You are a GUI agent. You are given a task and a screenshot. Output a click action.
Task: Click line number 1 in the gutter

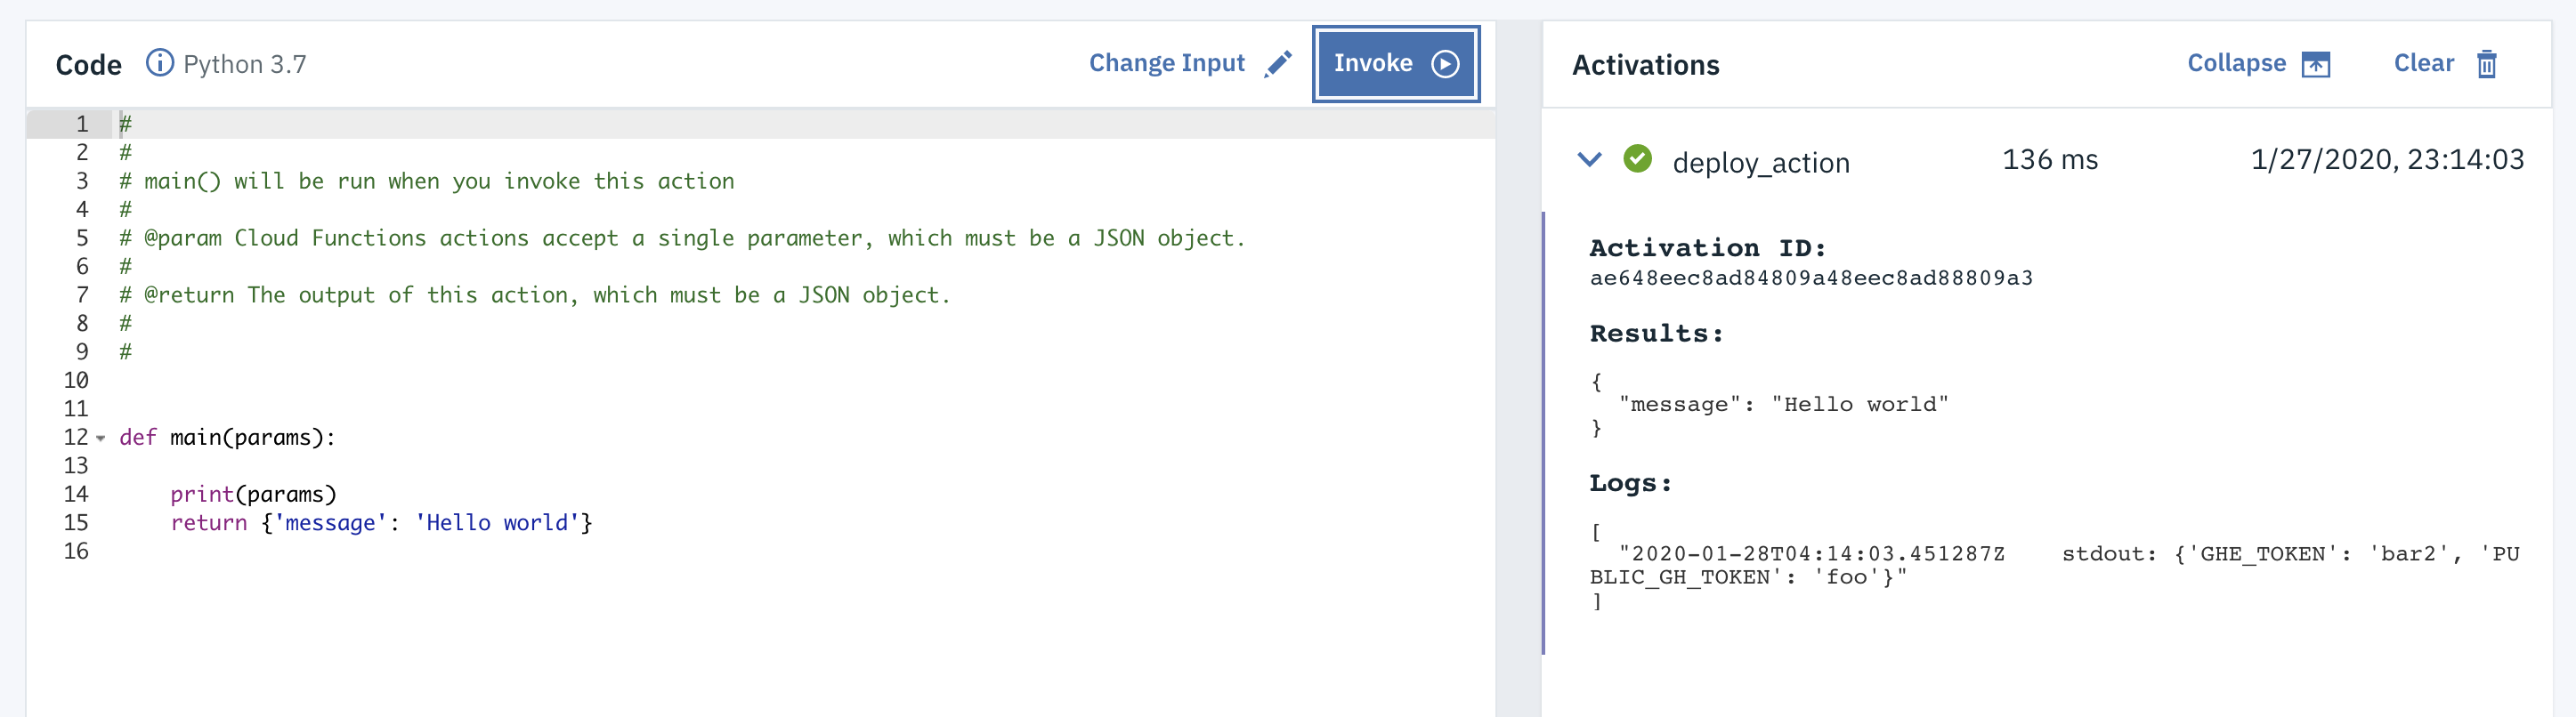click(82, 124)
